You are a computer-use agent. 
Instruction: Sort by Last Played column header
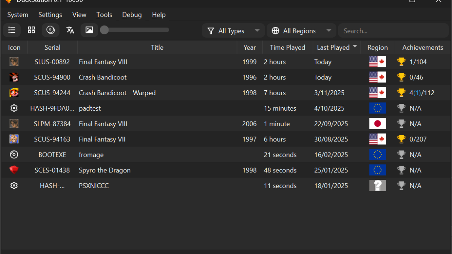click(x=337, y=47)
